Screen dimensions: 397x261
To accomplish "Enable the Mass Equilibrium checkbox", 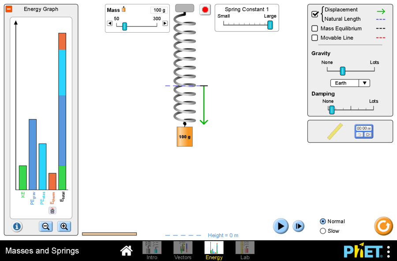I will coord(315,29).
